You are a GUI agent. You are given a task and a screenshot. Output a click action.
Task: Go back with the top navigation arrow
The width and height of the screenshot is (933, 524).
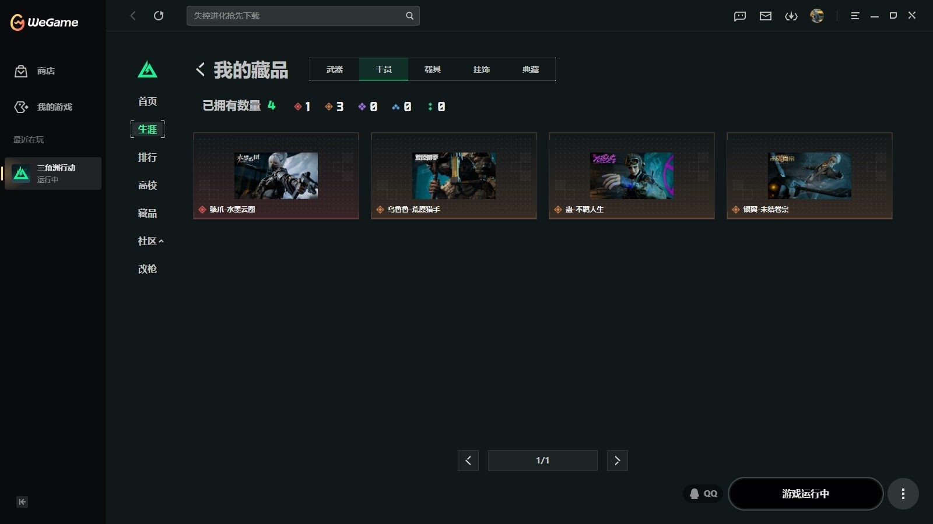[133, 16]
